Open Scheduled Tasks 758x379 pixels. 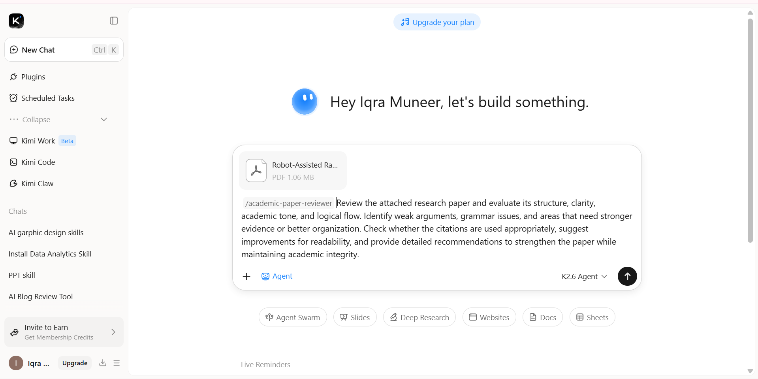tap(48, 98)
